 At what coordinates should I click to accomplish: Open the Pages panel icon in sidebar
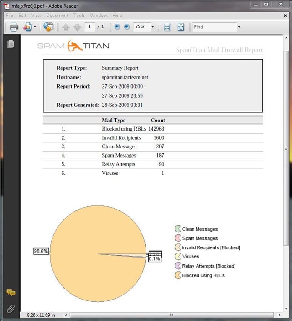tap(11, 44)
